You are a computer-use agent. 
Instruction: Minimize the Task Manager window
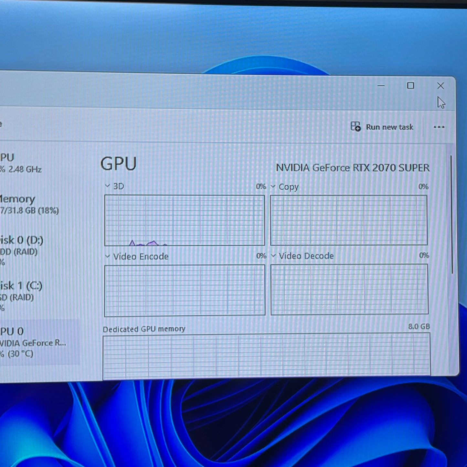[x=381, y=86]
